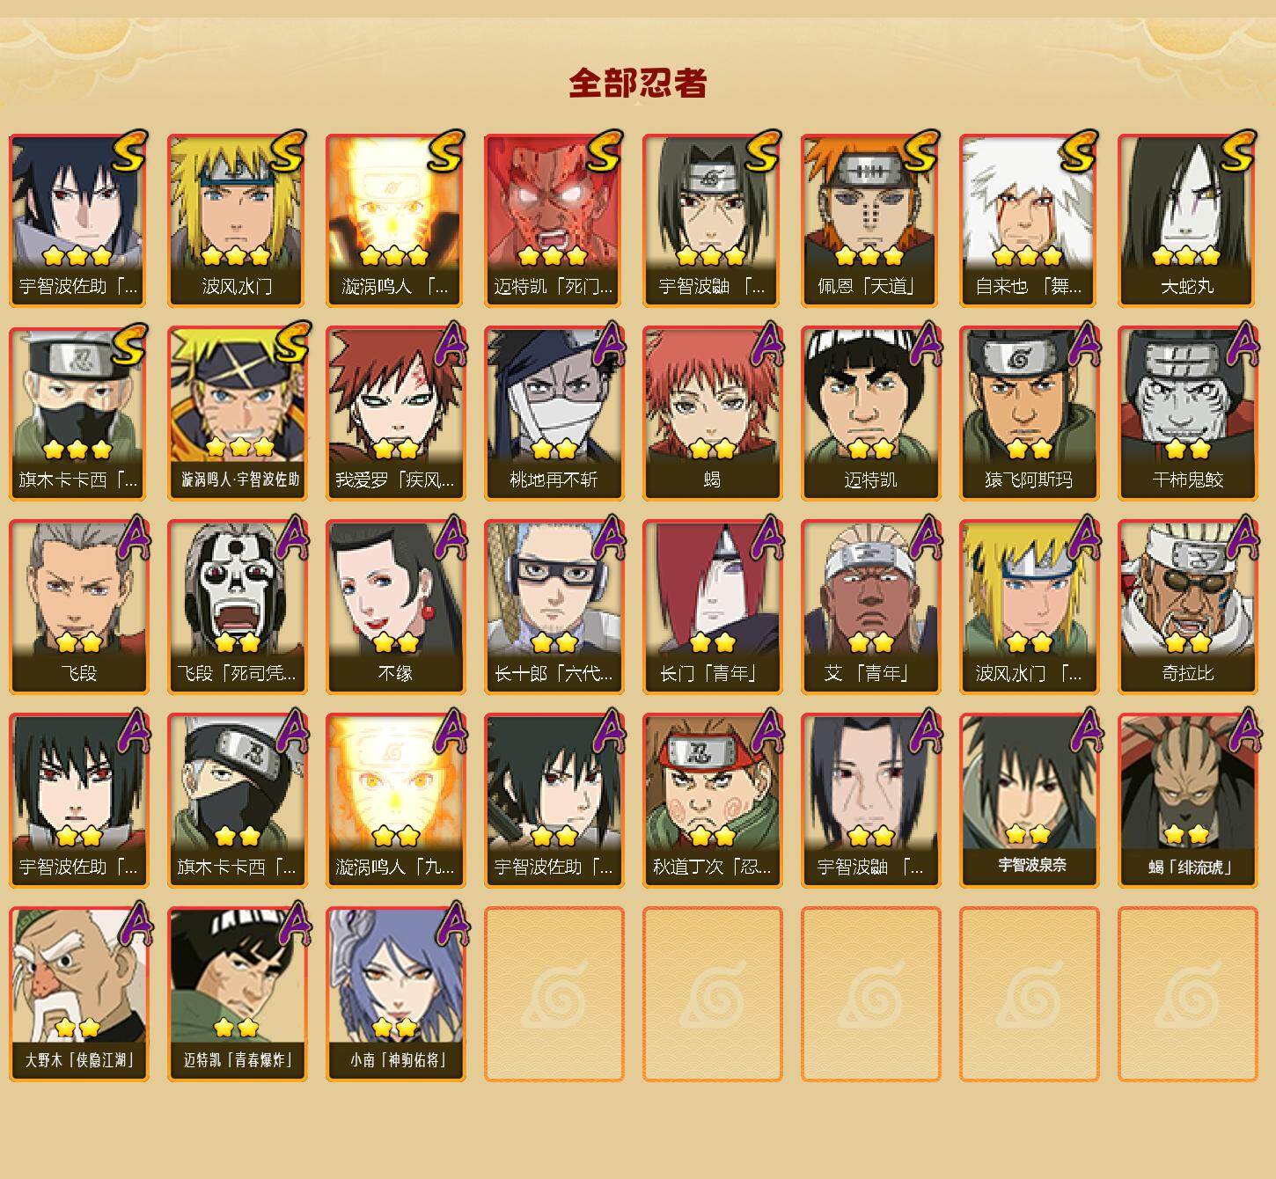
Task: Open the 迈特凯「青春爆炸」 card
Action: [x=237, y=994]
